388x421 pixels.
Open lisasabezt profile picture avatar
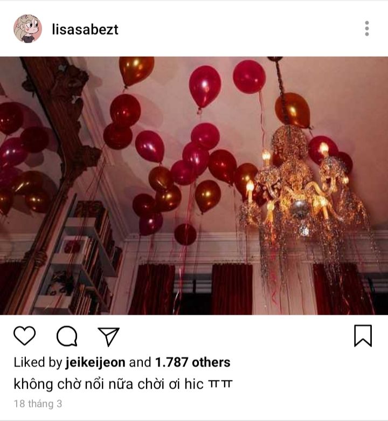[27, 29]
